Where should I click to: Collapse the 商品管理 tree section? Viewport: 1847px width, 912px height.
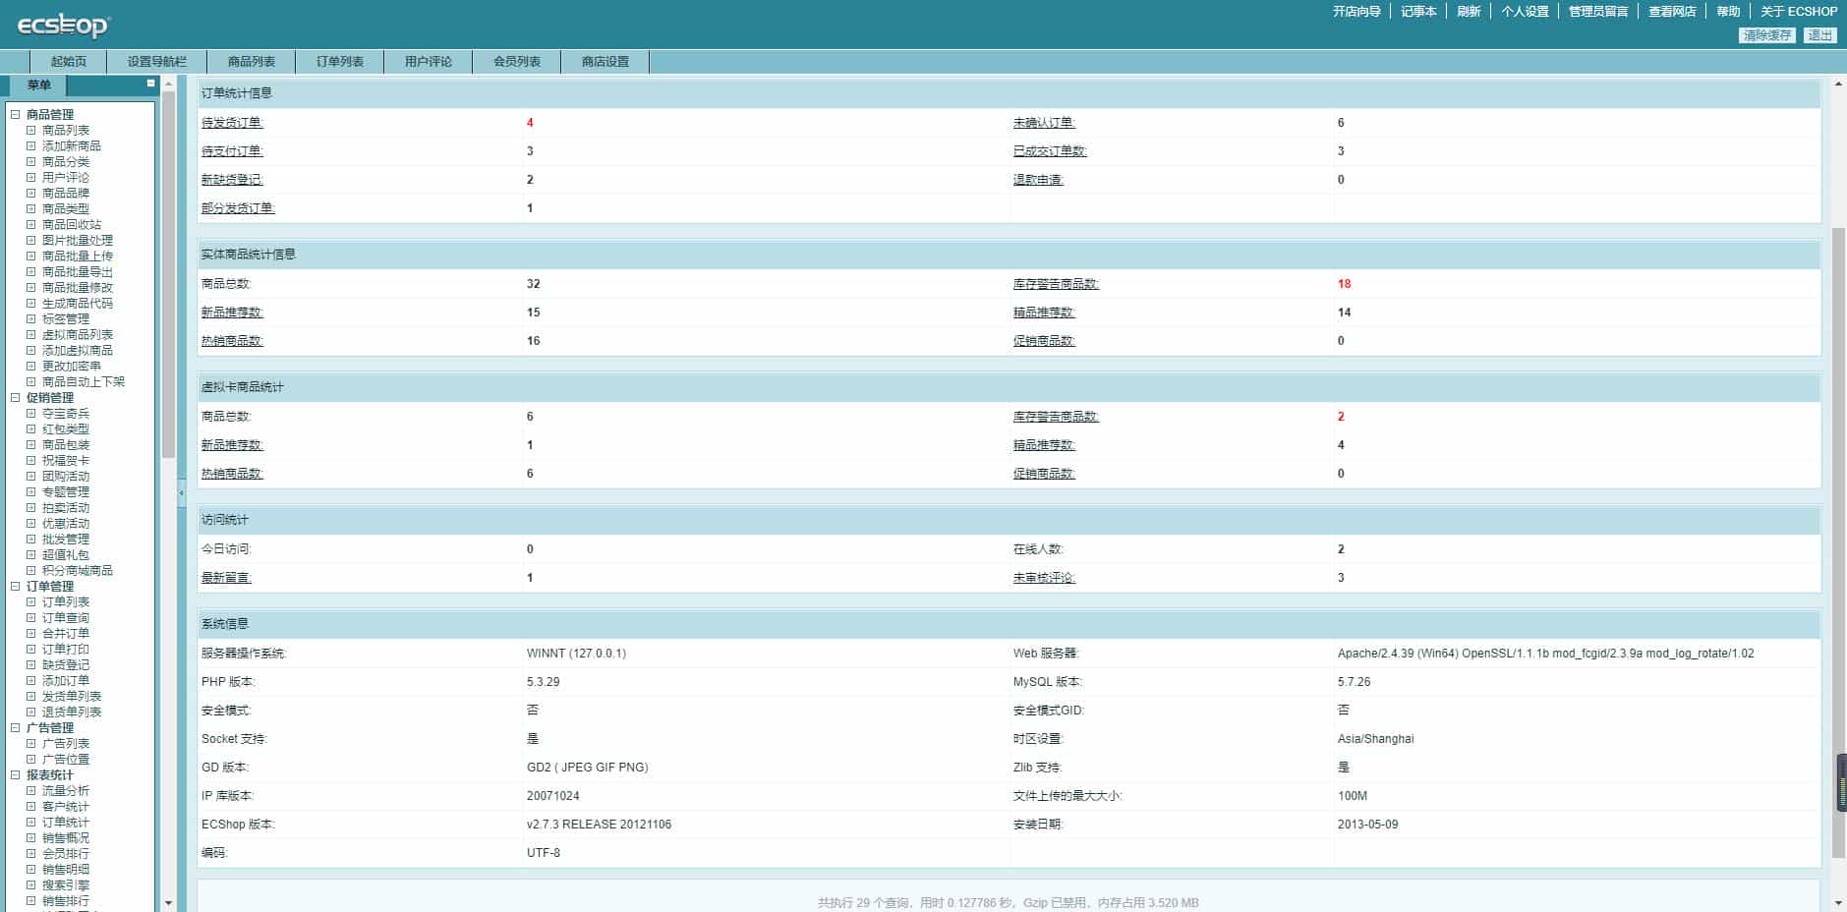click(15, 114)
